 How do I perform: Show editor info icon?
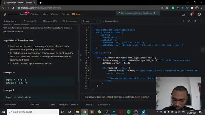coord(178,21)
